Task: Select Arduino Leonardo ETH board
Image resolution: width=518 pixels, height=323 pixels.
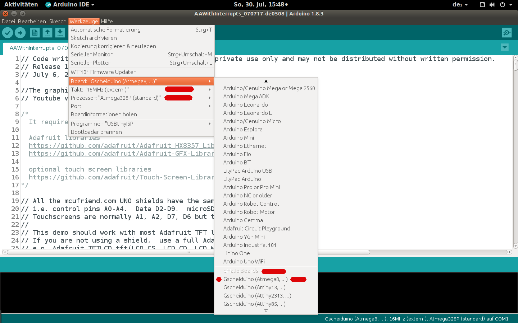Action: (266, 113)
